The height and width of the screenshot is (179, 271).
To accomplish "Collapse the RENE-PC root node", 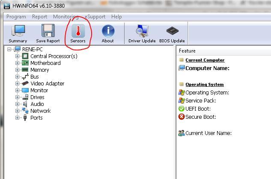I will [9, 50].
